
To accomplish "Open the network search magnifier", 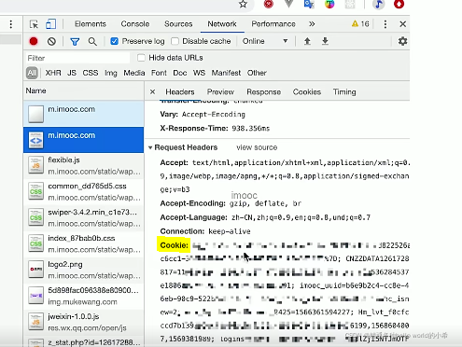I will 92,41.
